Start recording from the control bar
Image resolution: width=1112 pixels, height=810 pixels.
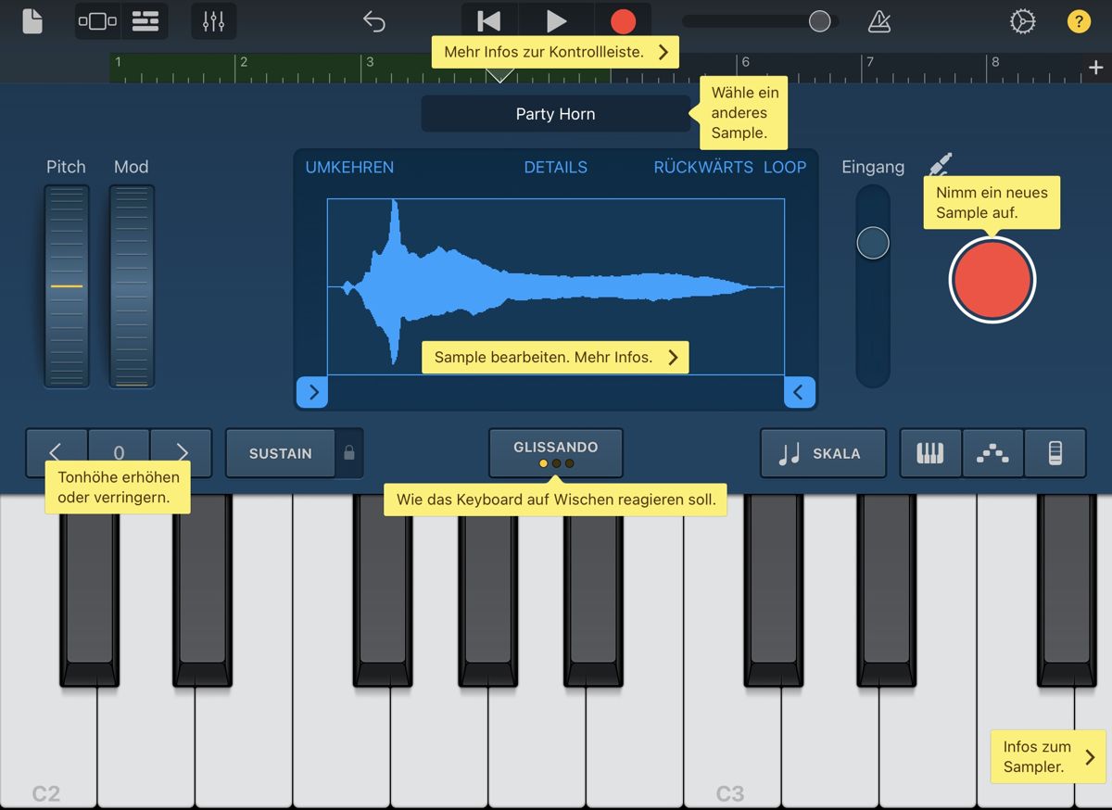624,20
